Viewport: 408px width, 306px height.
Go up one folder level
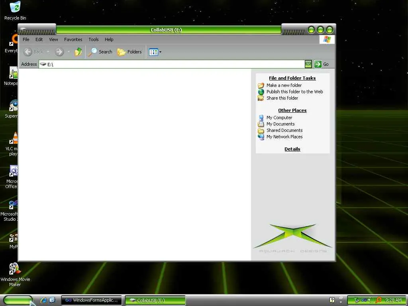[x=78, y=52]
